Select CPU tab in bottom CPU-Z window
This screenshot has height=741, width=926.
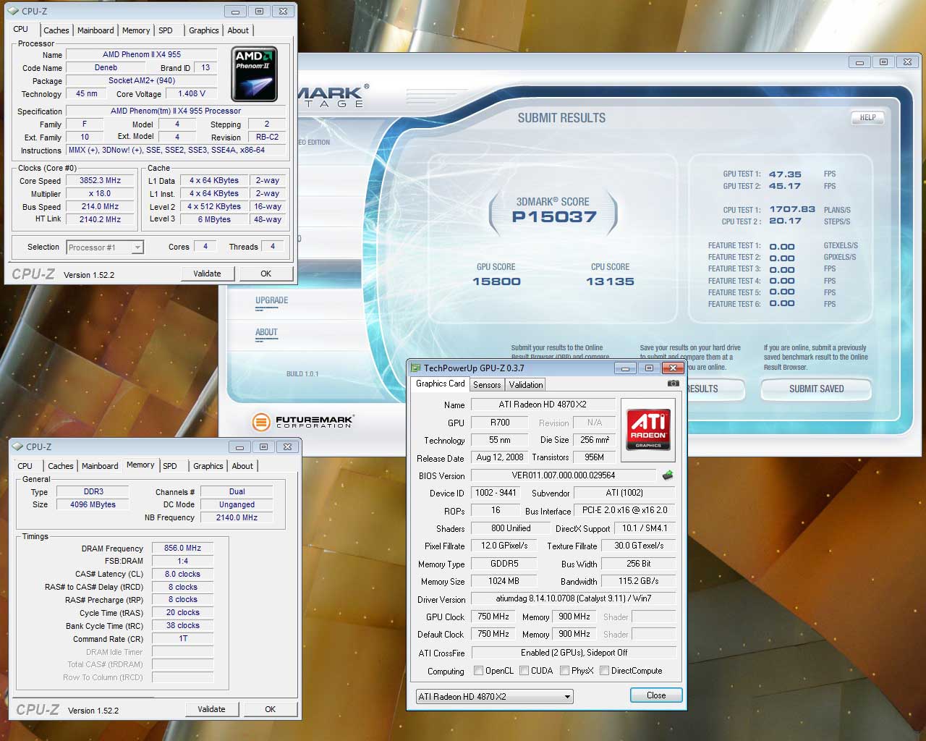pyautogui.click(x=25, y=466)
